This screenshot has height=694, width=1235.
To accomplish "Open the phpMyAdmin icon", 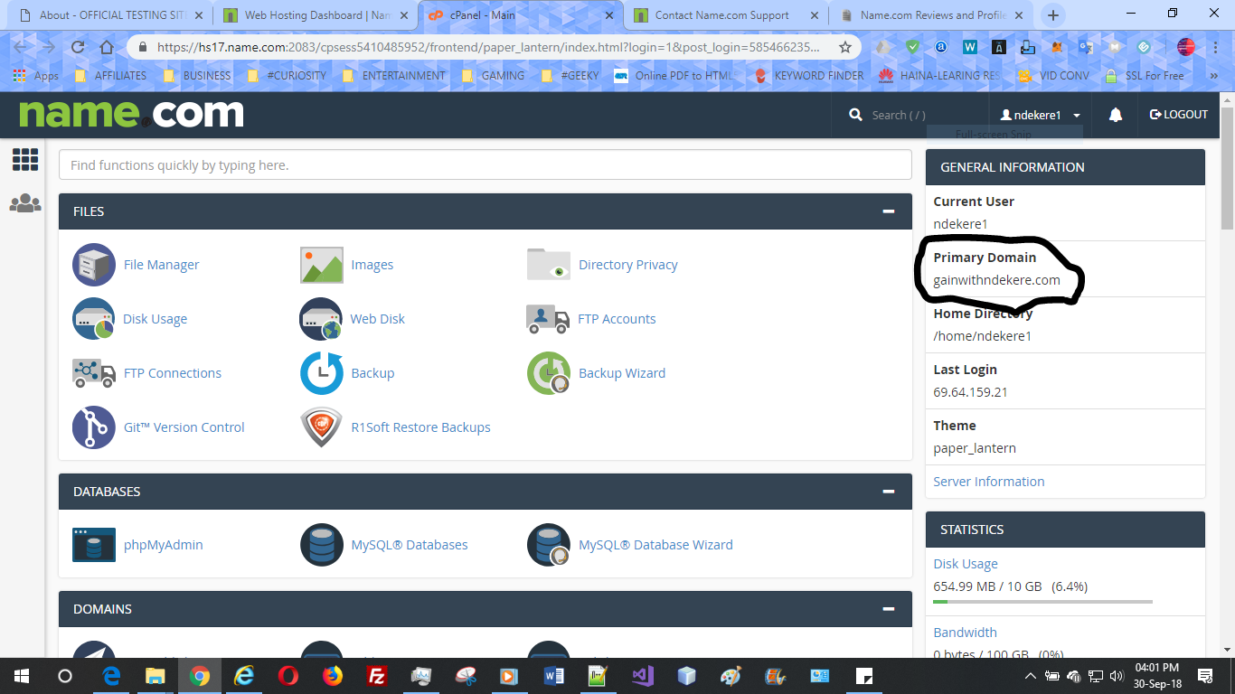I will pos(94,545).
